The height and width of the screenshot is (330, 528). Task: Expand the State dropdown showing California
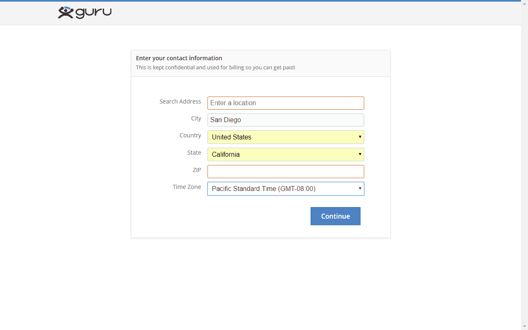point(286,155)
